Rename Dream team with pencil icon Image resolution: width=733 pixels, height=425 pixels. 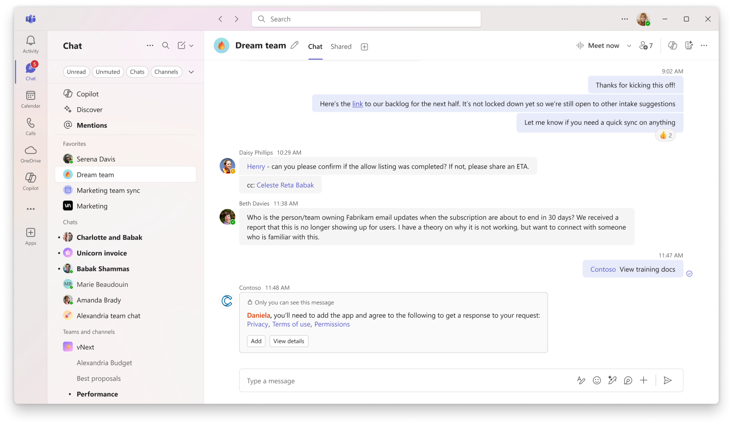(x=295, y=45)
